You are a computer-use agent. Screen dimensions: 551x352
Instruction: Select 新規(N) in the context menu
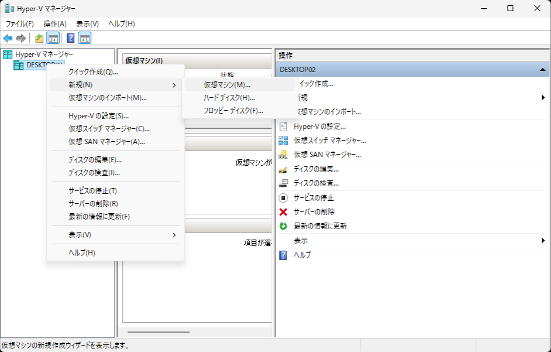pos(115,85)
